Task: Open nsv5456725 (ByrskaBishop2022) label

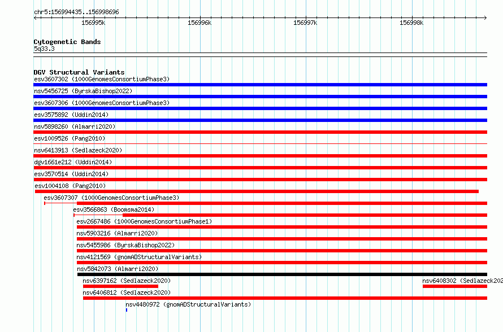Action: coord(83,91)
